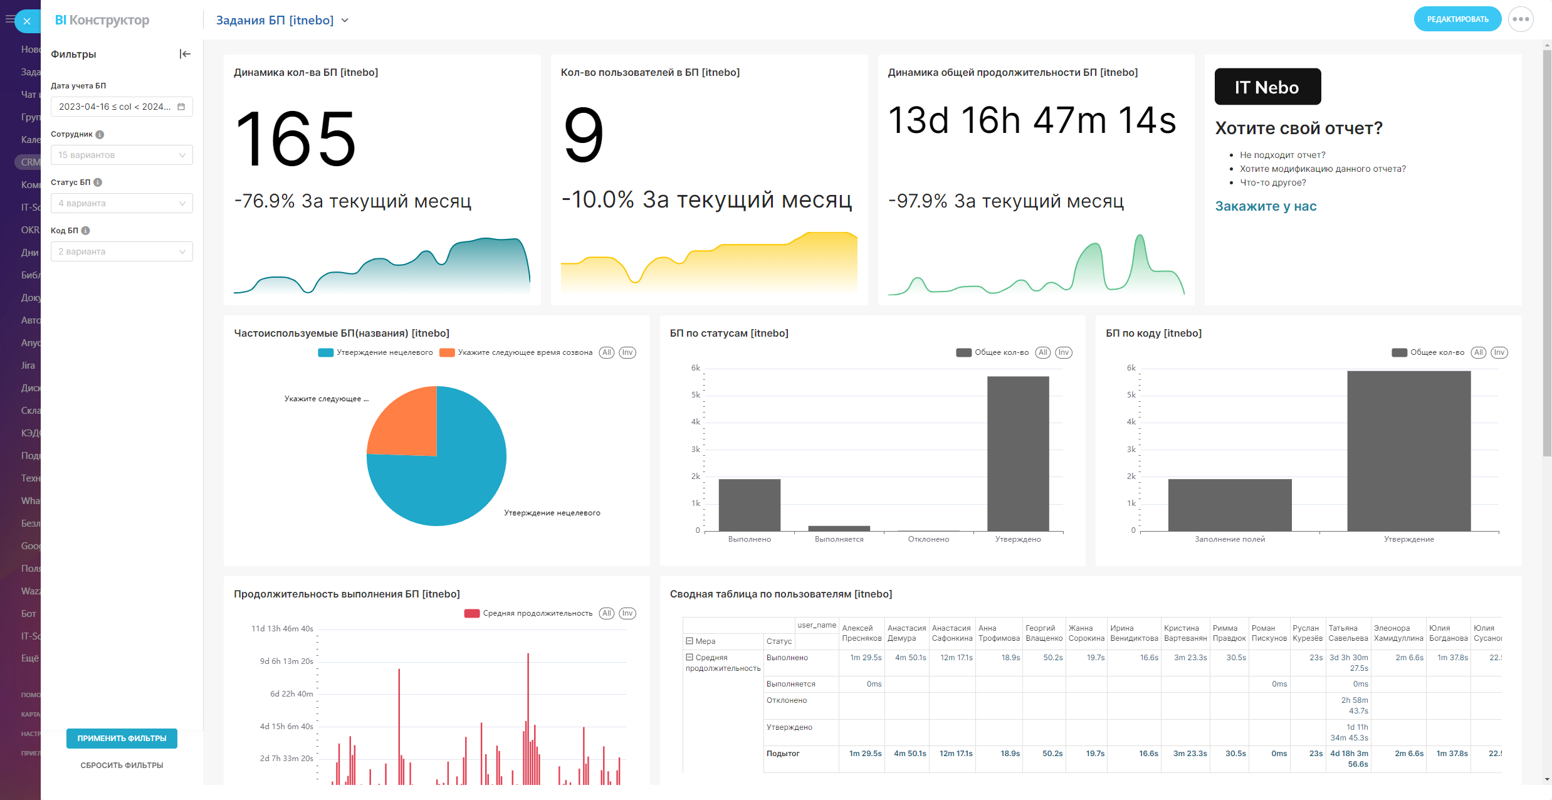
Task: Close the BI Конструктор slider
Action: [27, 21]
